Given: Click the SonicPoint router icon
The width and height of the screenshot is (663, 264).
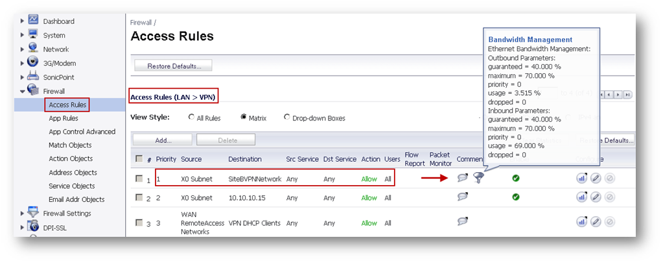Looking at the screenshot, I should coord(33,76).
